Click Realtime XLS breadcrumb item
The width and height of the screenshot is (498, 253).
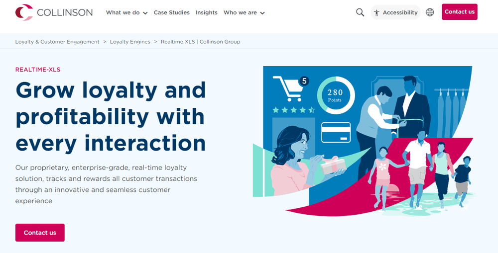click(200, 42)
